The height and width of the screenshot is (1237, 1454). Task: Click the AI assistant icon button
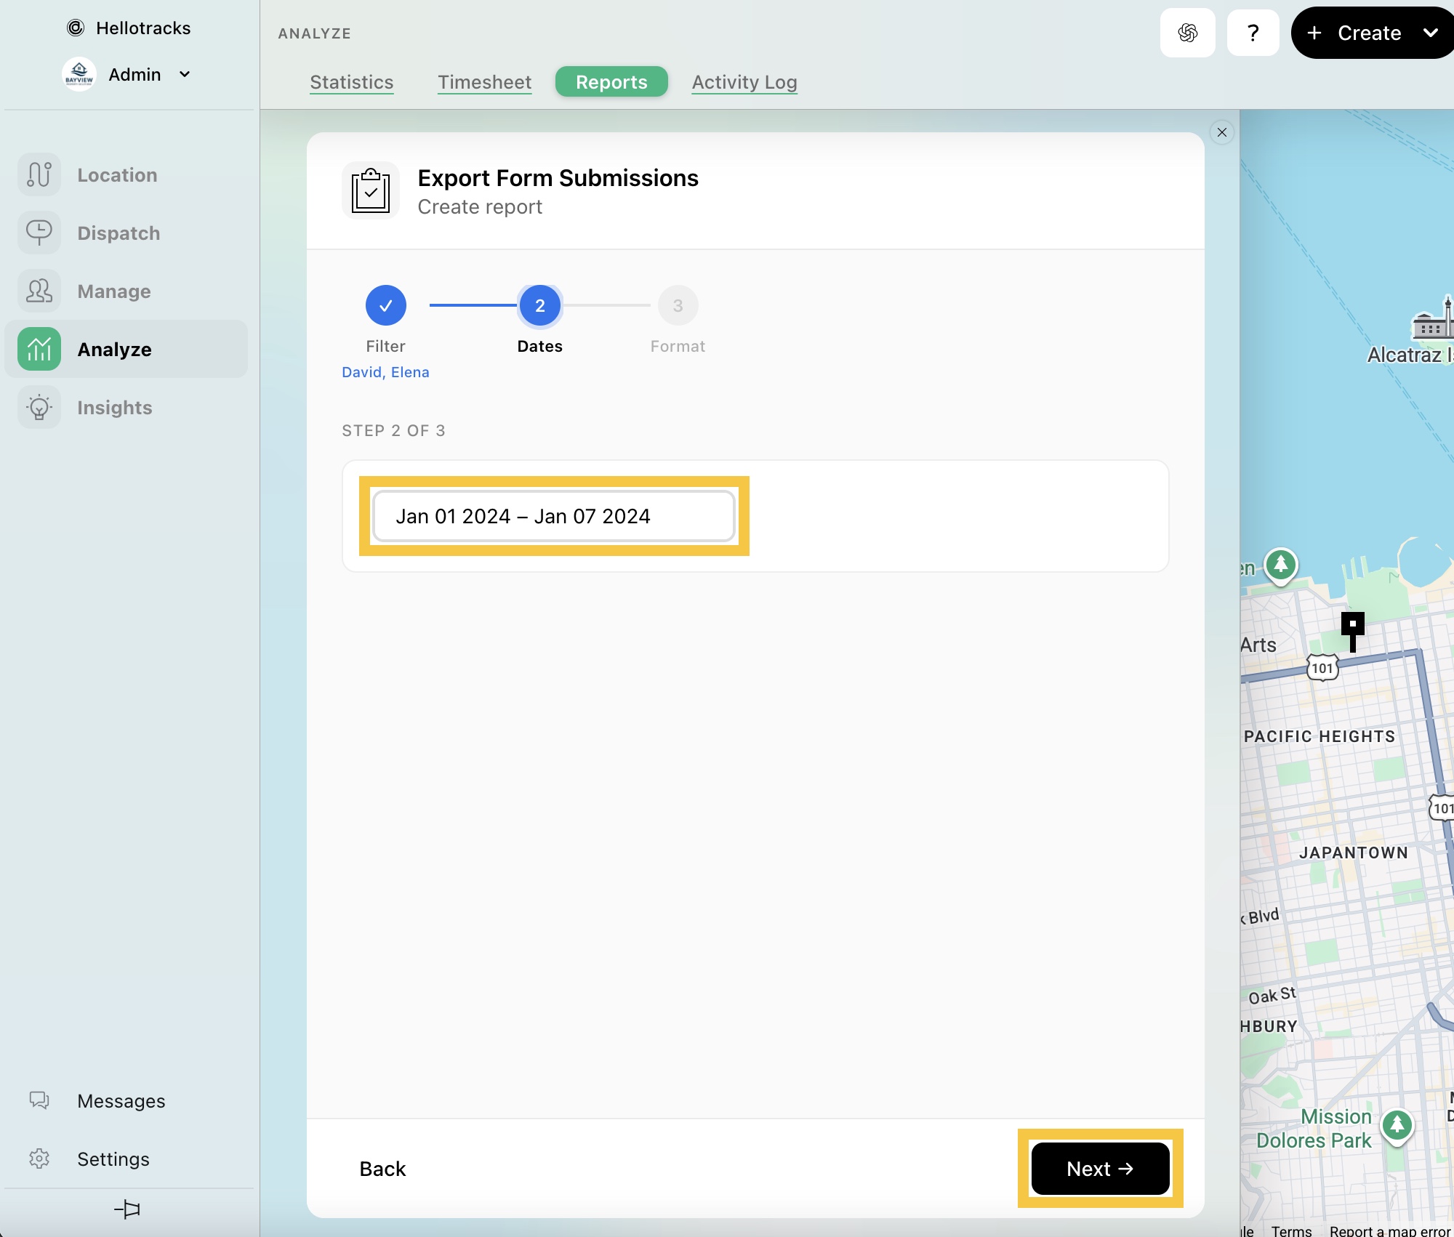[1187, 33]
